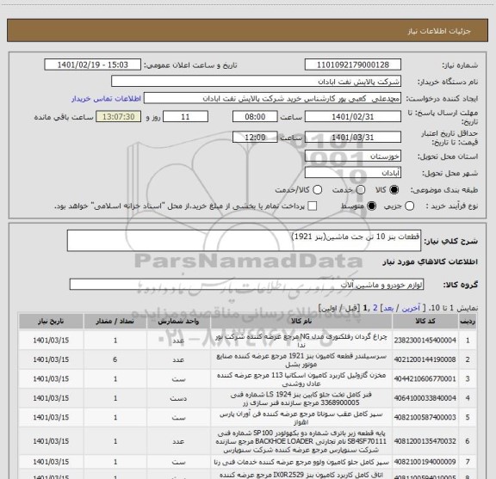The image size is (496, 479).
Task: Click the response deadline date 1401/02/31
Action: click(x=353, y=117)
